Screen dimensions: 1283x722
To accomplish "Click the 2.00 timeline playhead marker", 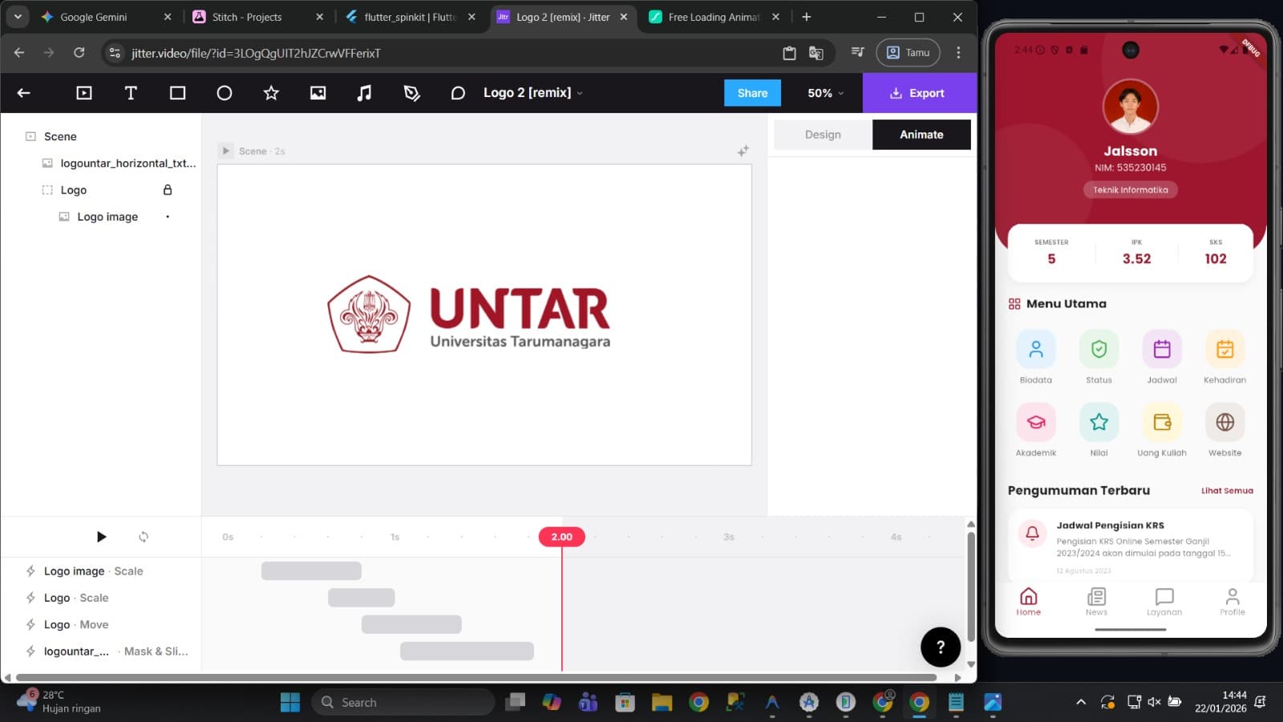I will (x=561, y=537).
